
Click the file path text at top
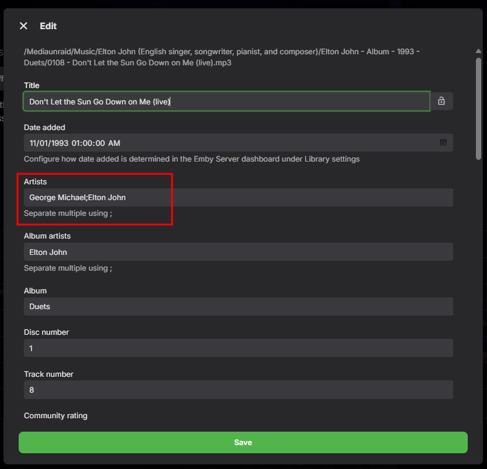point(222,57)
